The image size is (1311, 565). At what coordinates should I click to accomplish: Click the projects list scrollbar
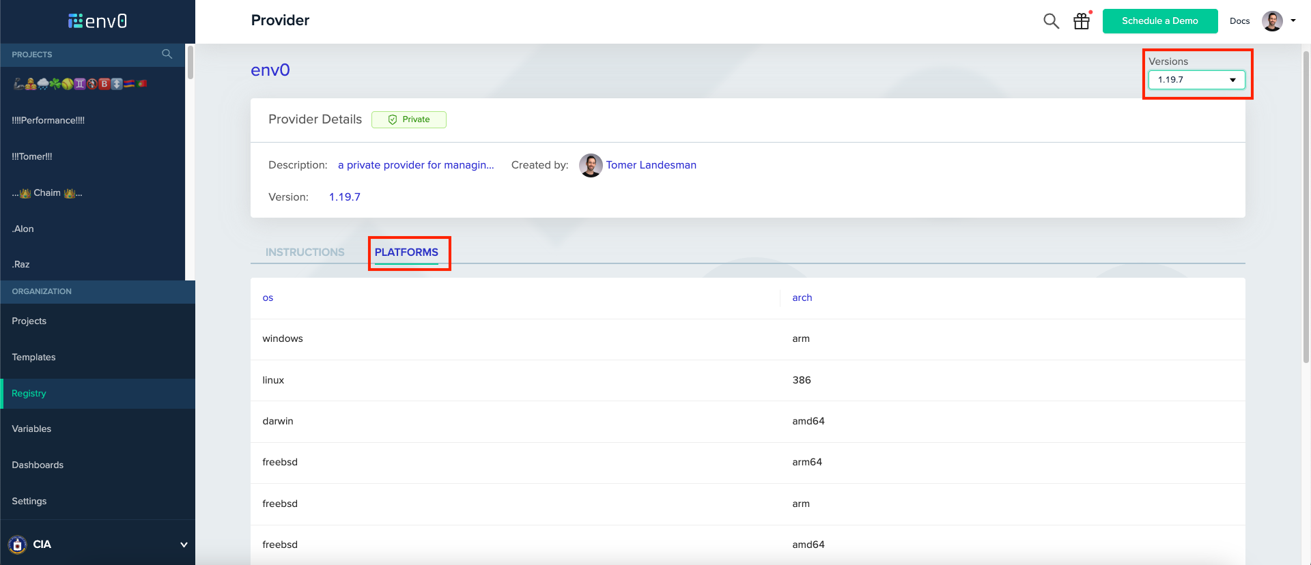[191, 62]
